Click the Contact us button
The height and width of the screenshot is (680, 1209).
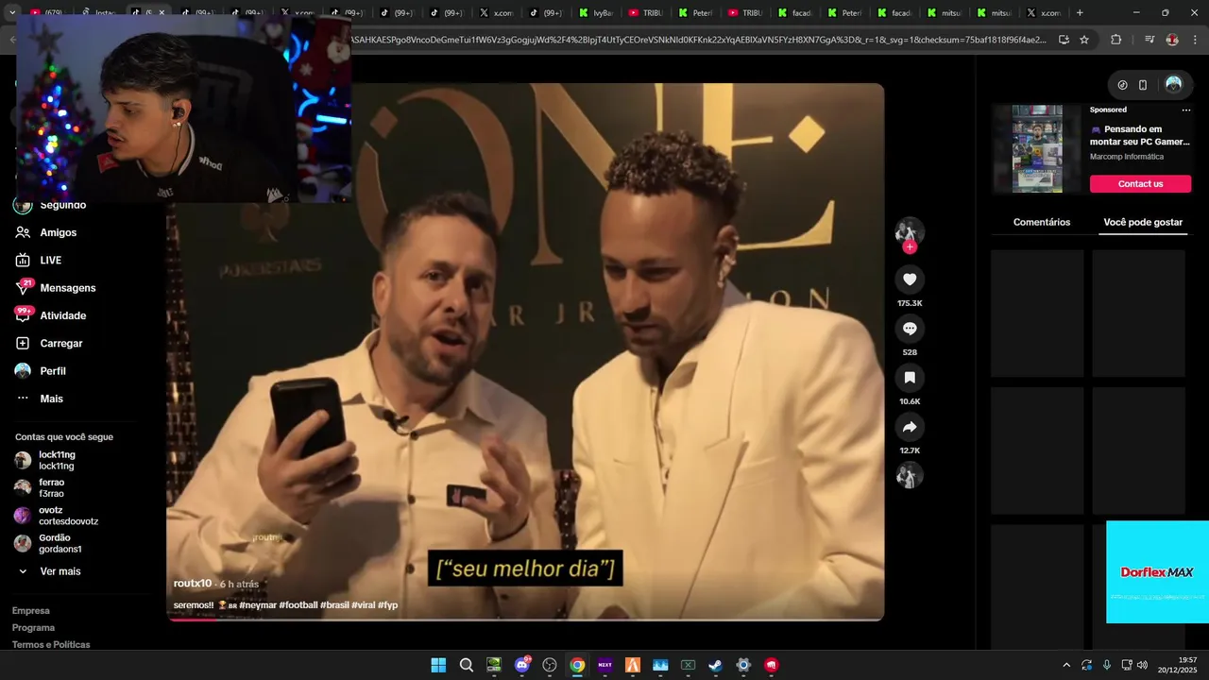click(x=1140, y=183)
